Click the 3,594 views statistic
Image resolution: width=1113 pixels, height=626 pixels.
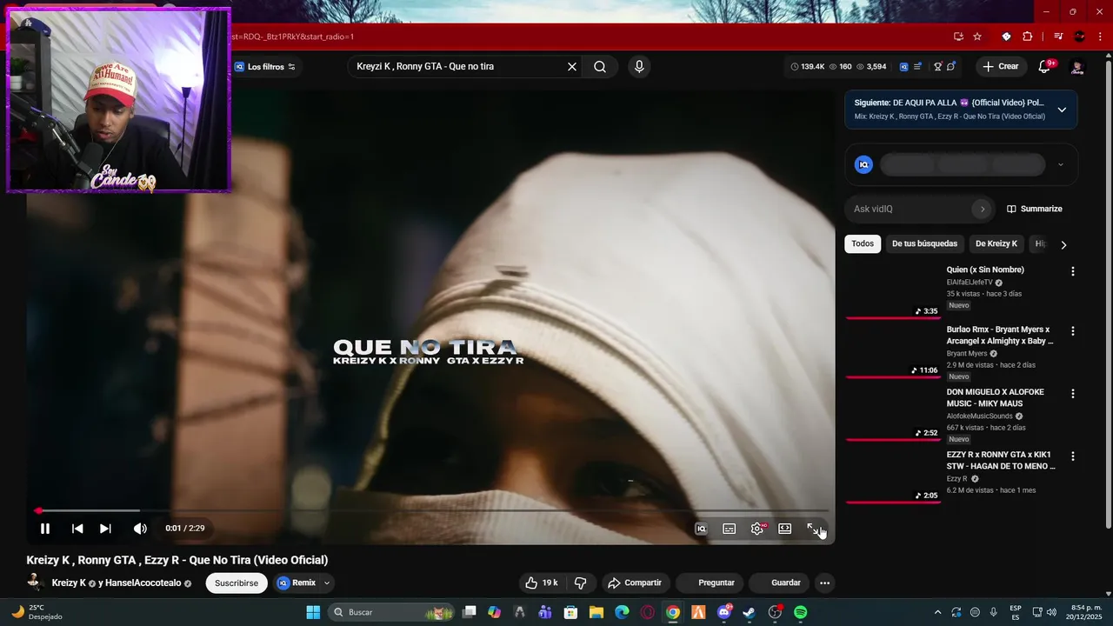point(871,67)
